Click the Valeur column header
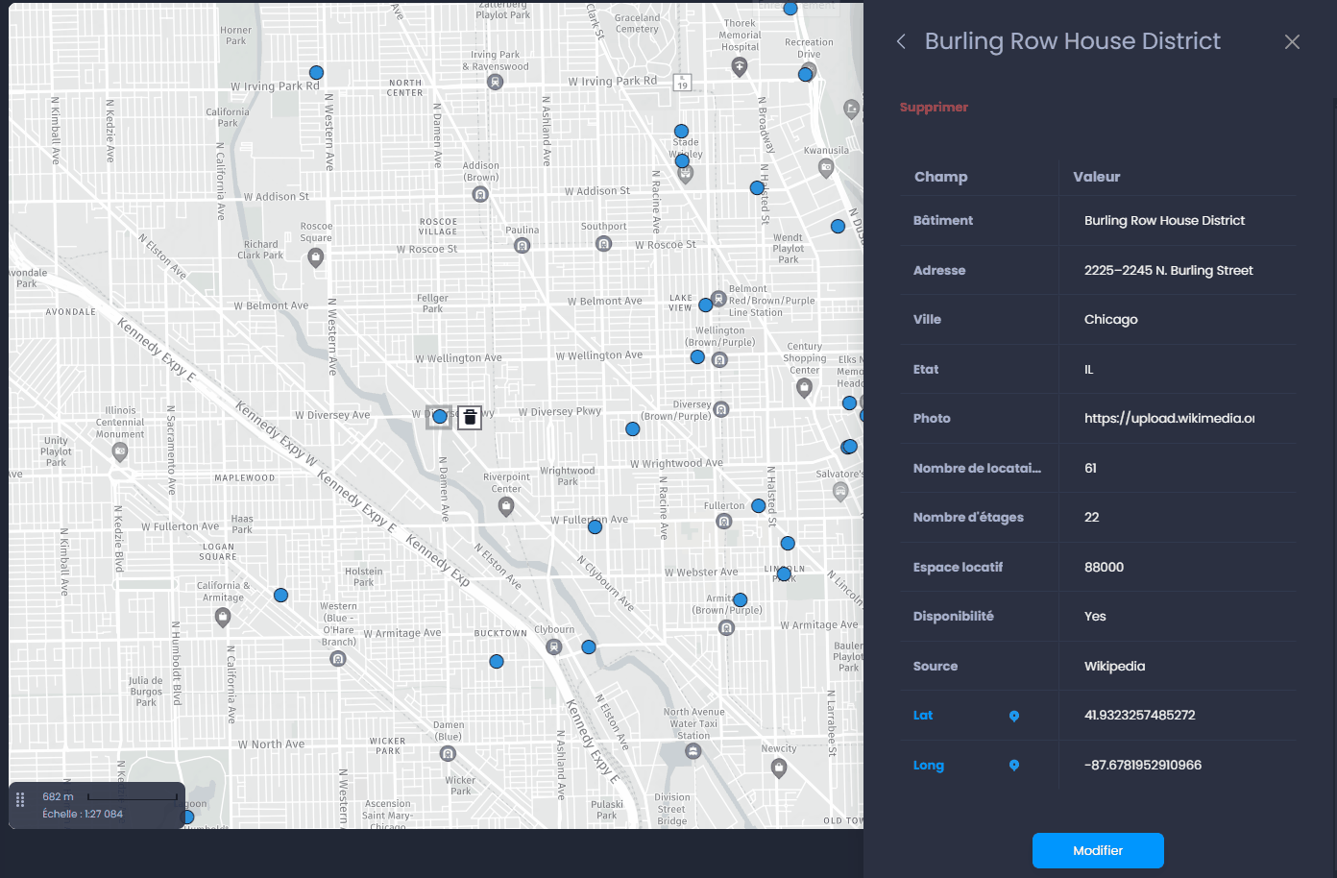 click(x=1097, y=177)
